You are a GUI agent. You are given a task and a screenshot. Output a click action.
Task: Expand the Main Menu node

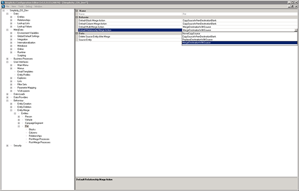[11, 65]
